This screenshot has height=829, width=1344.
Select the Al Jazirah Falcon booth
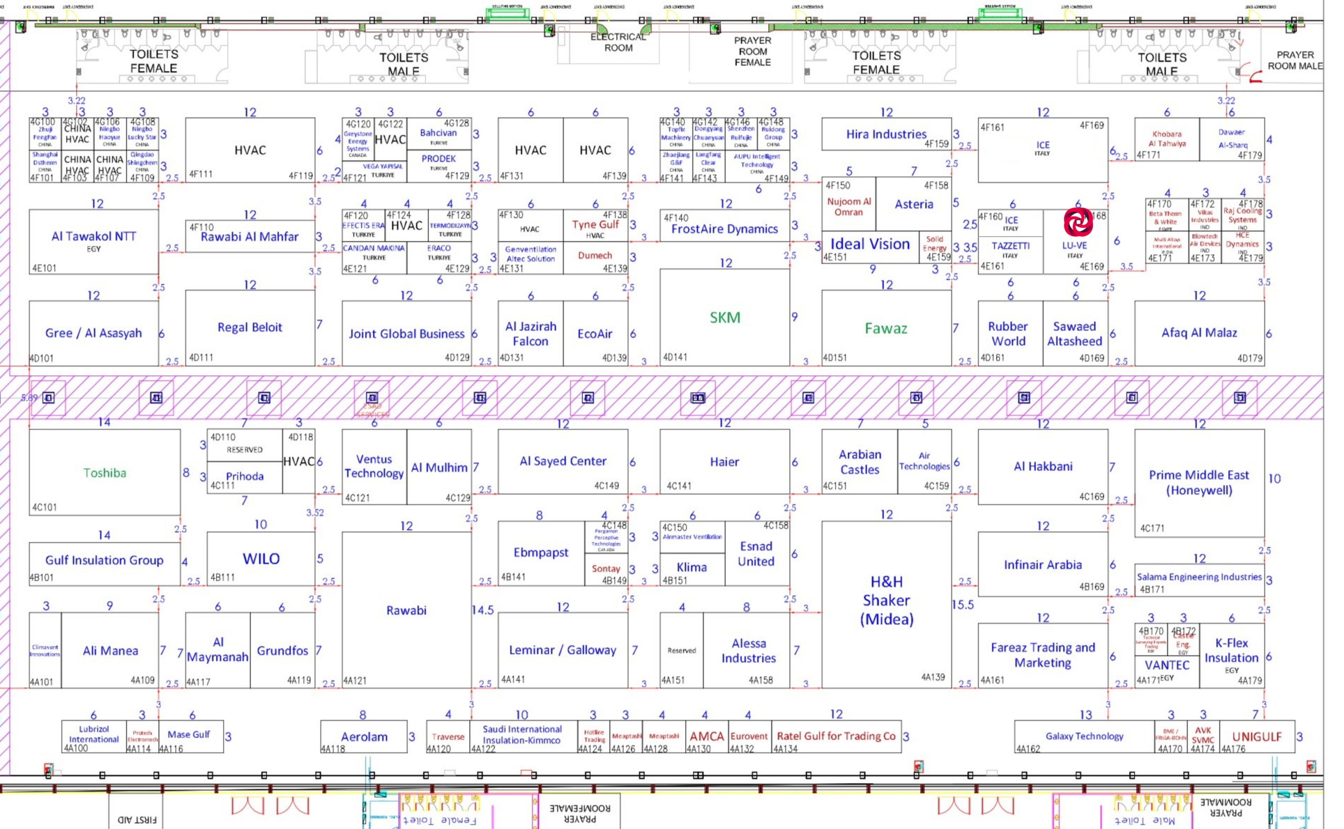[530, 333]
